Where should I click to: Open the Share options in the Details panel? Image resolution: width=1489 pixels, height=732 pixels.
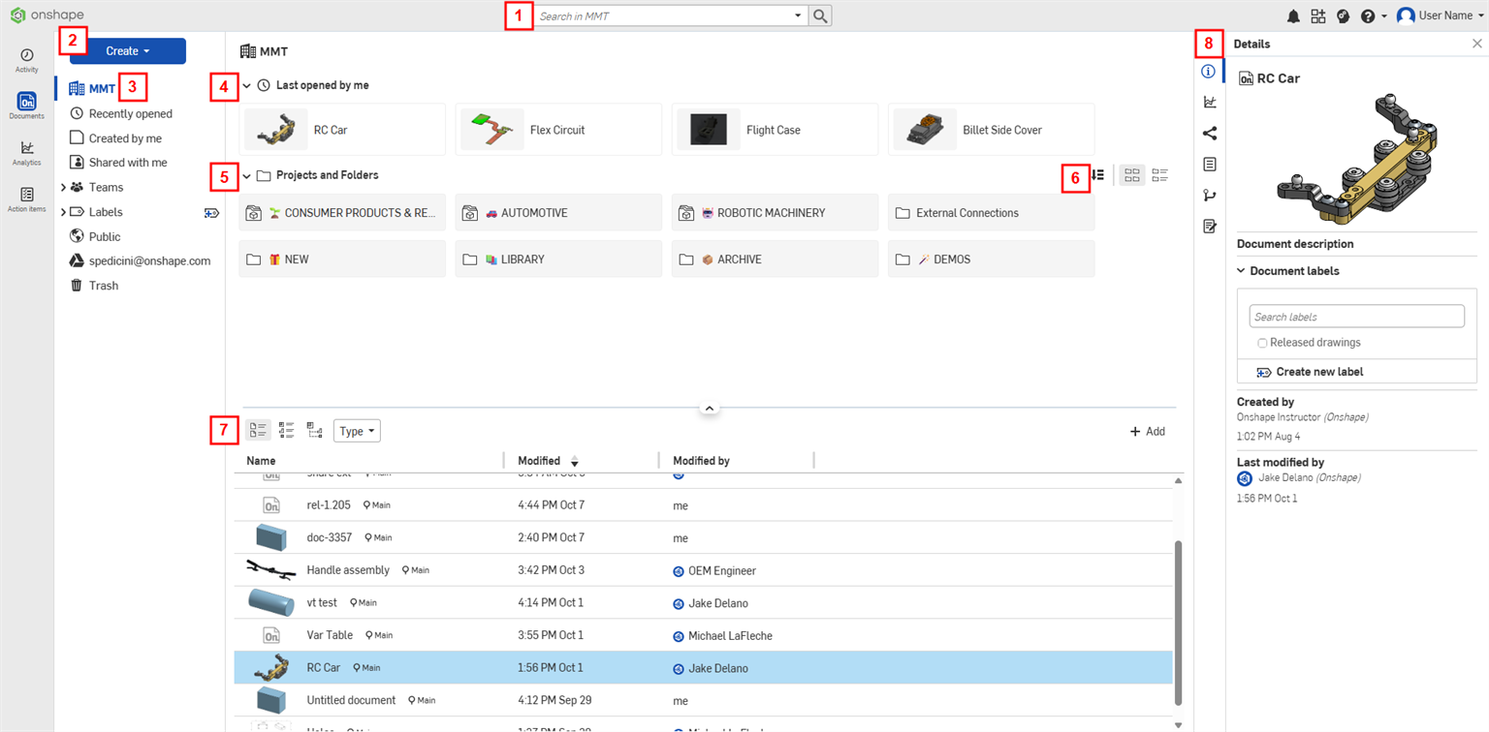click(x=1209, y=133)
